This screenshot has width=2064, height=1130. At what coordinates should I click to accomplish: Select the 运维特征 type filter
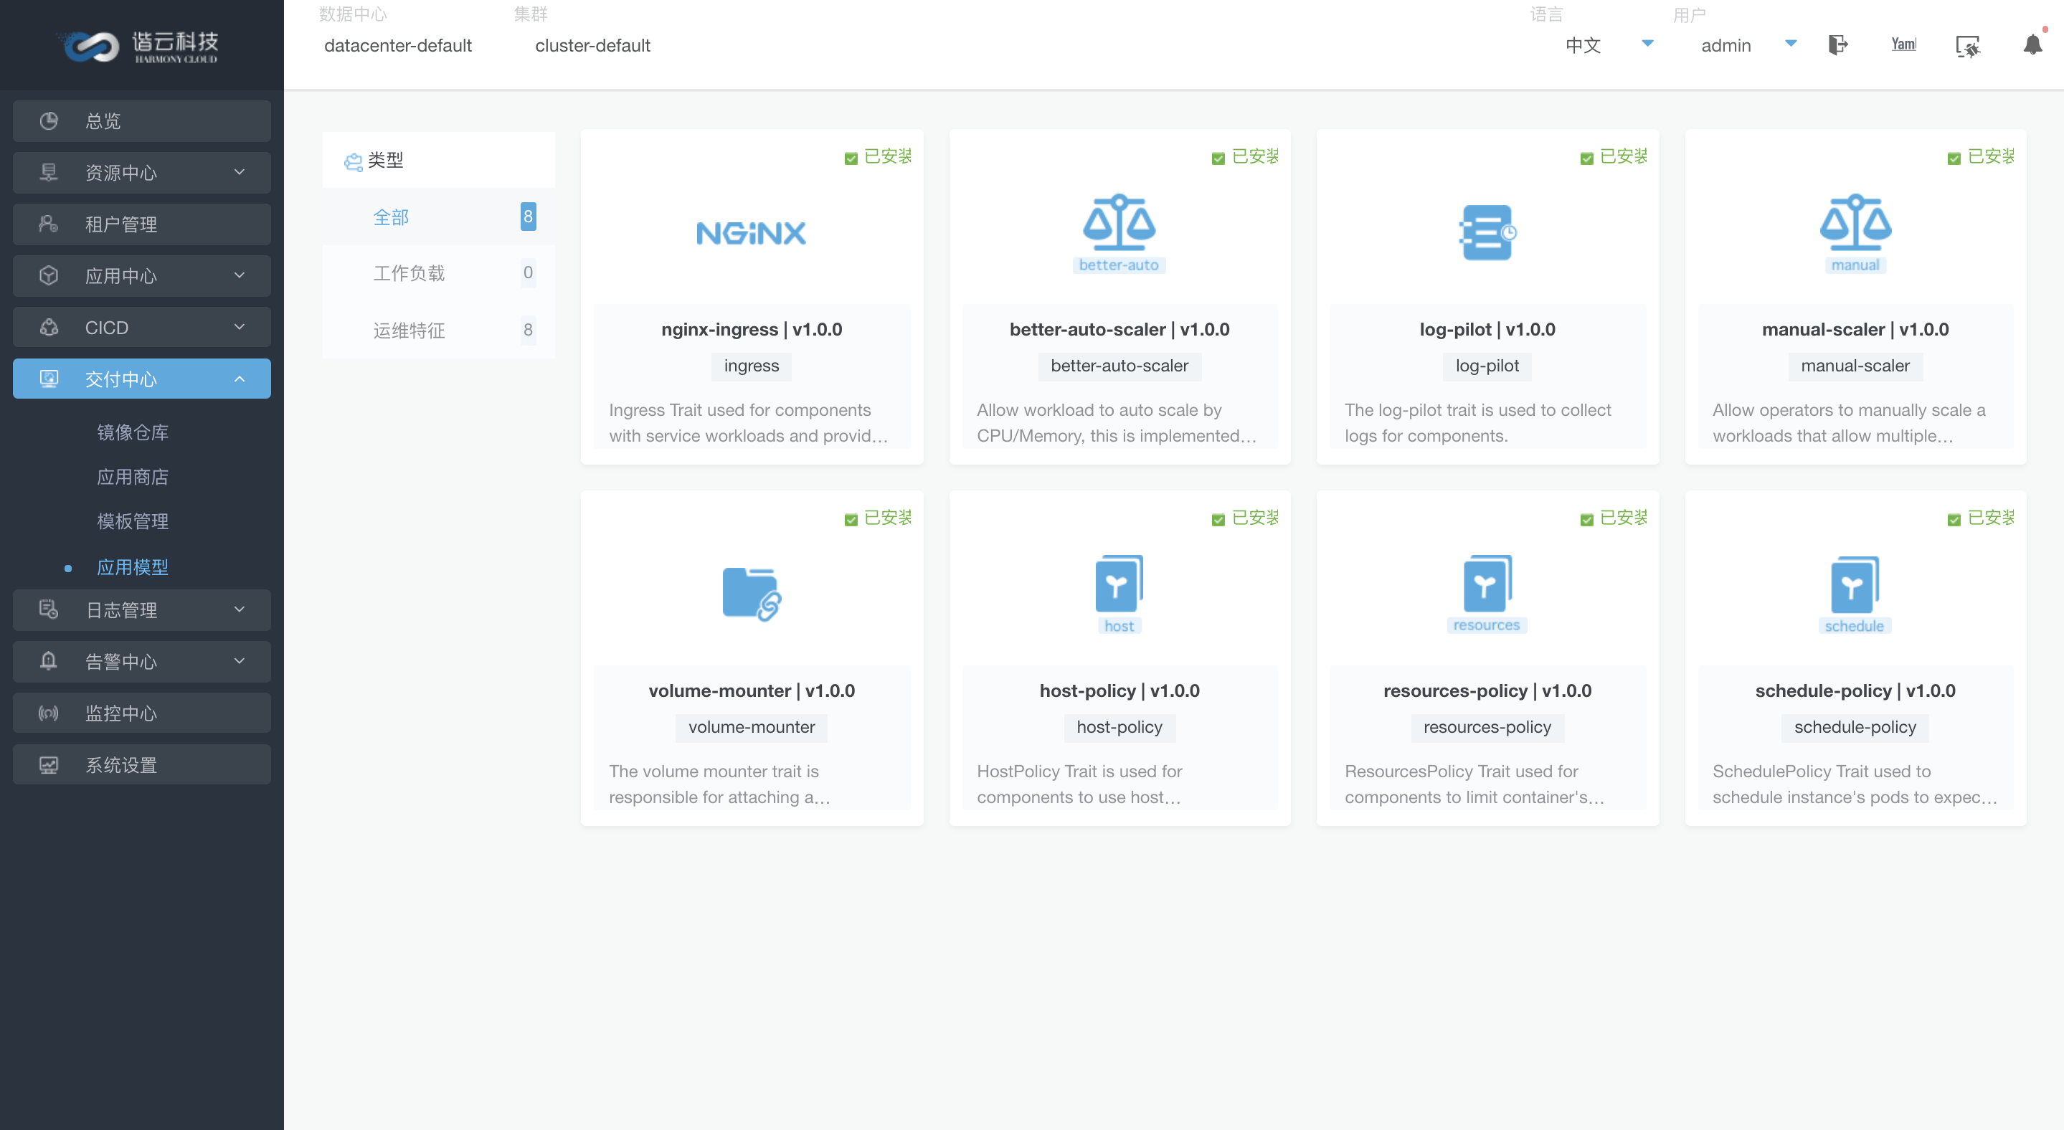click(409, 330)
